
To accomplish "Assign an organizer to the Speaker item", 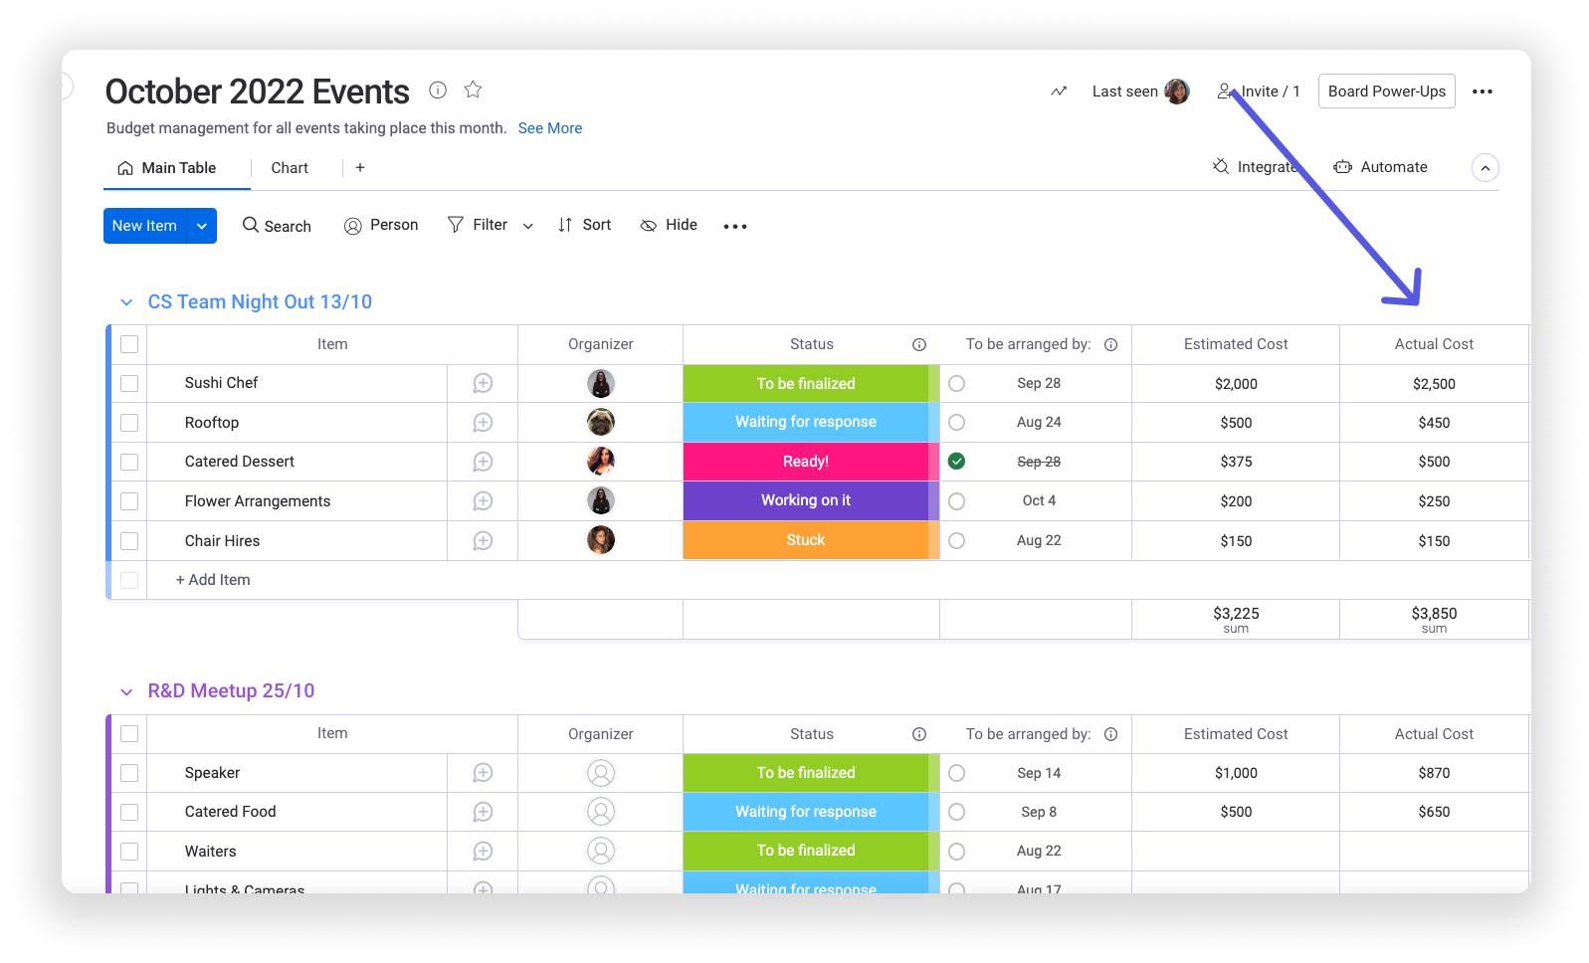I will pos(601,773).
